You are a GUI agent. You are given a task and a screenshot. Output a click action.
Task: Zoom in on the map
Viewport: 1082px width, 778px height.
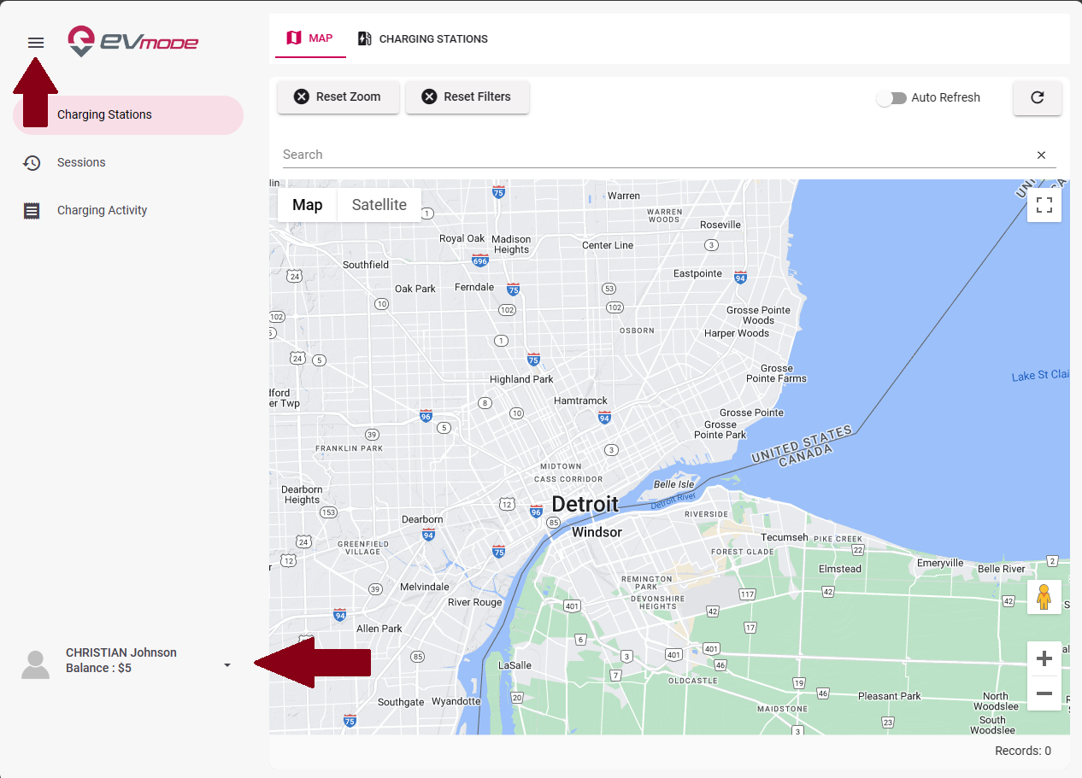pos(1044,658)
